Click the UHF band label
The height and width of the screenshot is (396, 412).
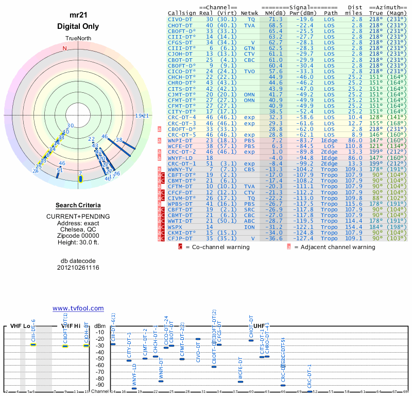[259, 326]
